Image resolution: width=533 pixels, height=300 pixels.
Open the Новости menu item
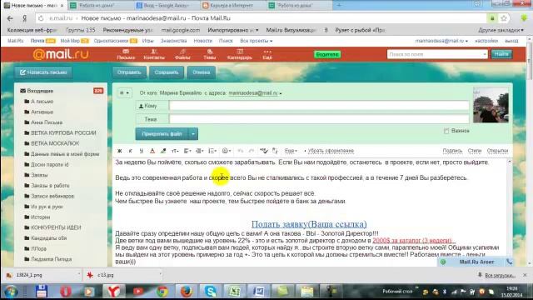(202, 41)
